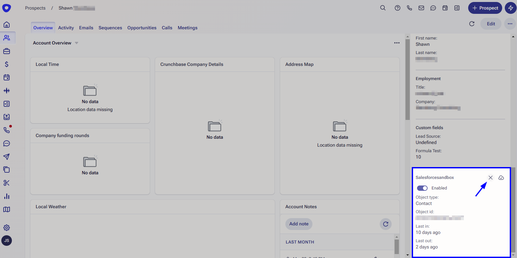Open the Analytics bar chart icon in the sidebar

7,196
